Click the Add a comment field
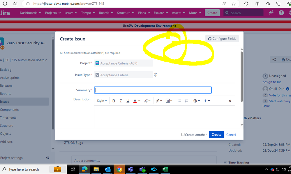This screenshot has height=174, width=291. (144, 161)
